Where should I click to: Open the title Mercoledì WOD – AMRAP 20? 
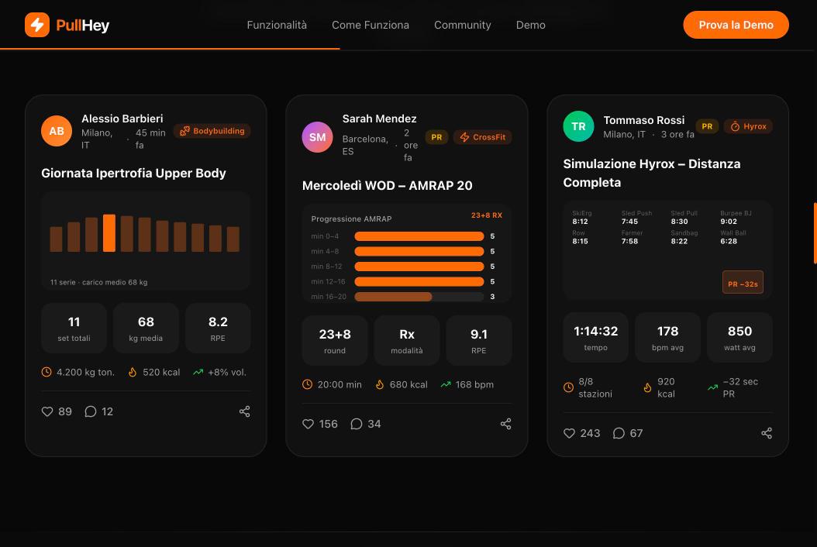pos(387,185)
